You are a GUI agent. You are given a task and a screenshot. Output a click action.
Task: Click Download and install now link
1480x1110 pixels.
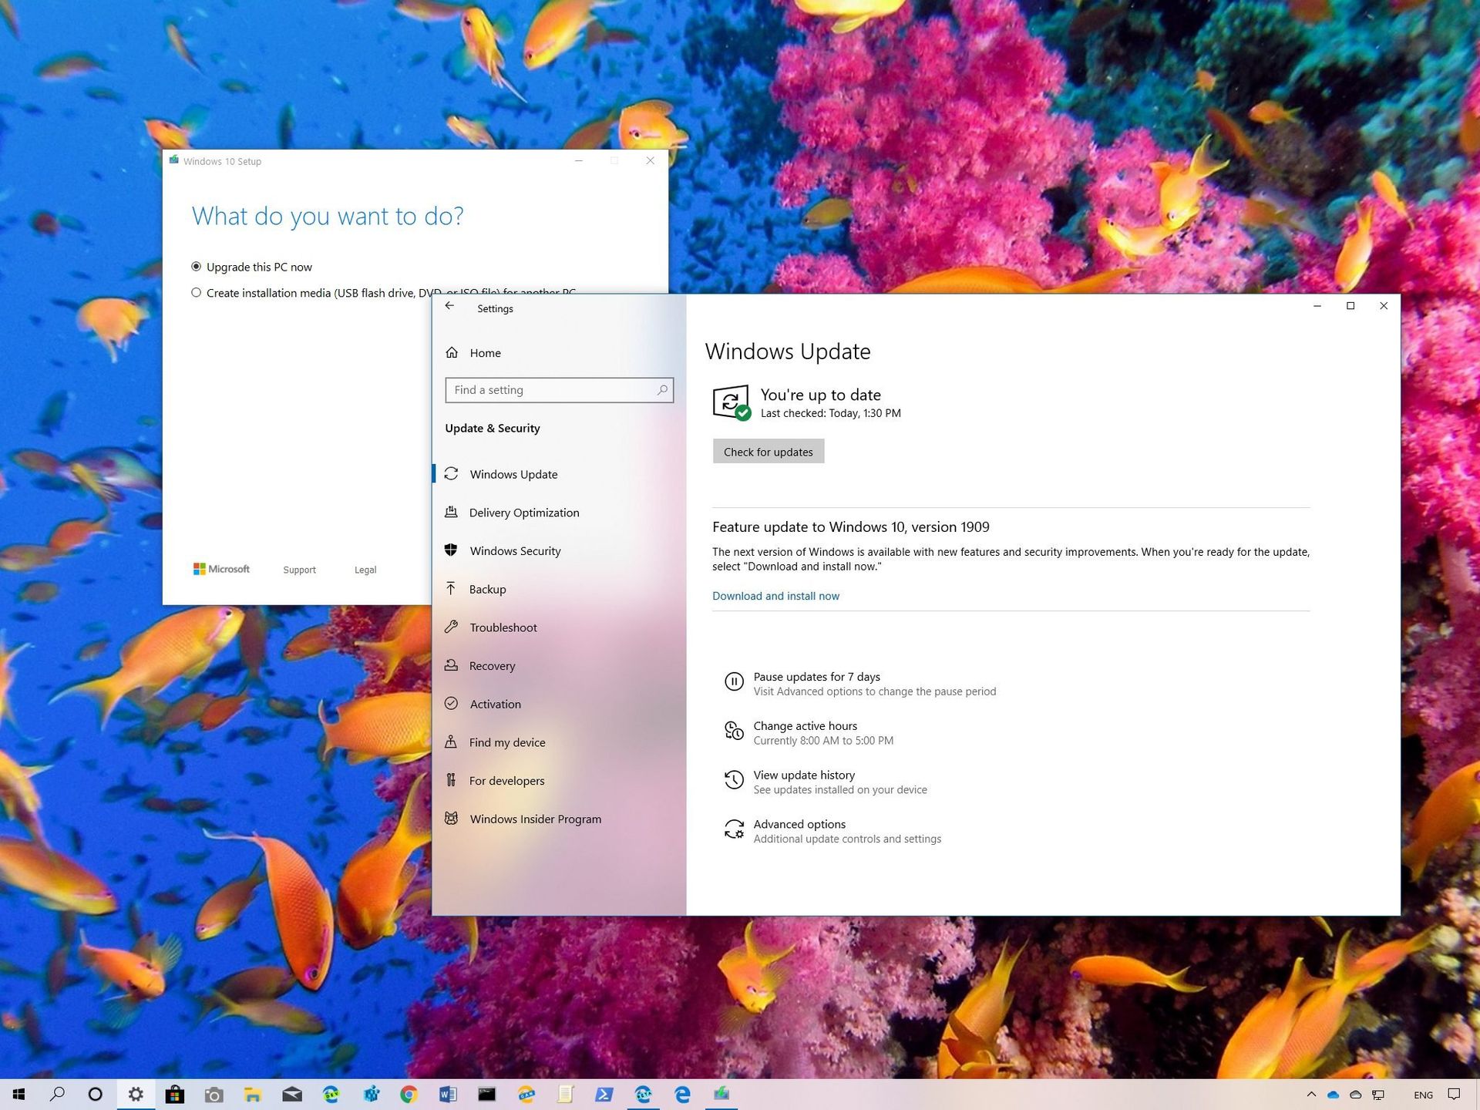tap(775, 596)
